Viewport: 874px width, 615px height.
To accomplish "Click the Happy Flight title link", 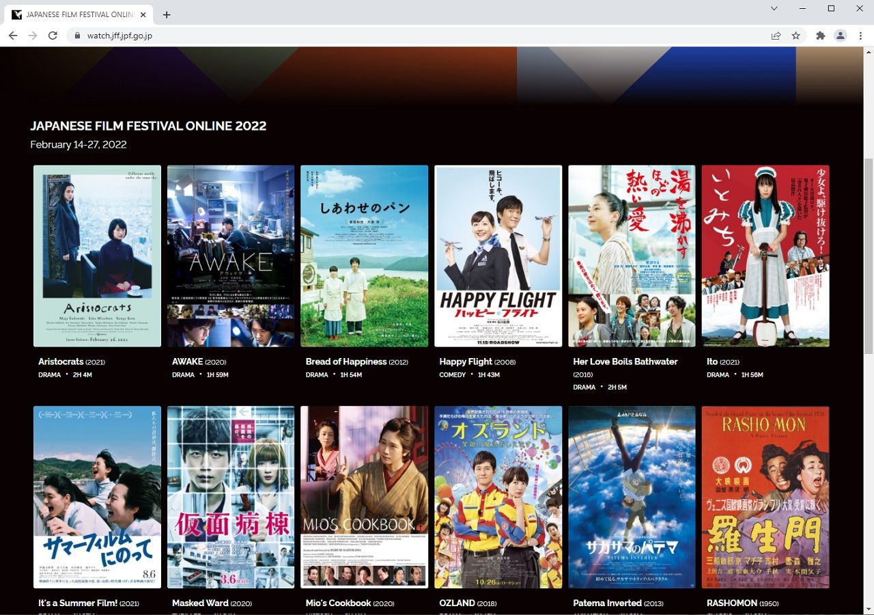I will pyautogui.click(x=466, y=361).
